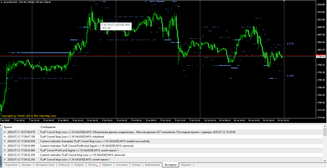Click the current price label 1798.44
327x168 pixels.
coord(321,57)
